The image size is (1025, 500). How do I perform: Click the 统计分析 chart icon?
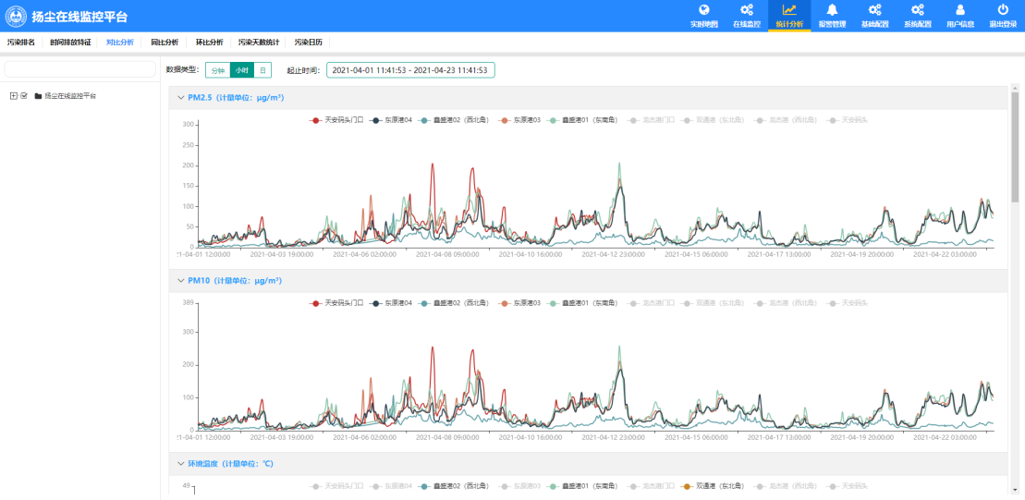tap(788, 10)
